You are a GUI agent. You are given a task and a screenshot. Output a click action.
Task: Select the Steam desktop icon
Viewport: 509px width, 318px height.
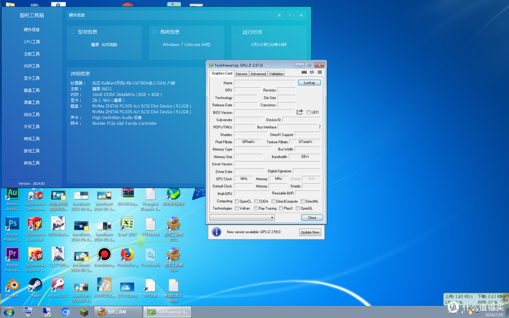35,288
